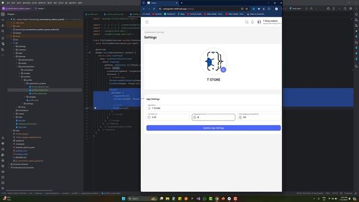The image size is (359, 202).
Task: Open WhatsApp from the taskbar
Action: coord(204,199)
